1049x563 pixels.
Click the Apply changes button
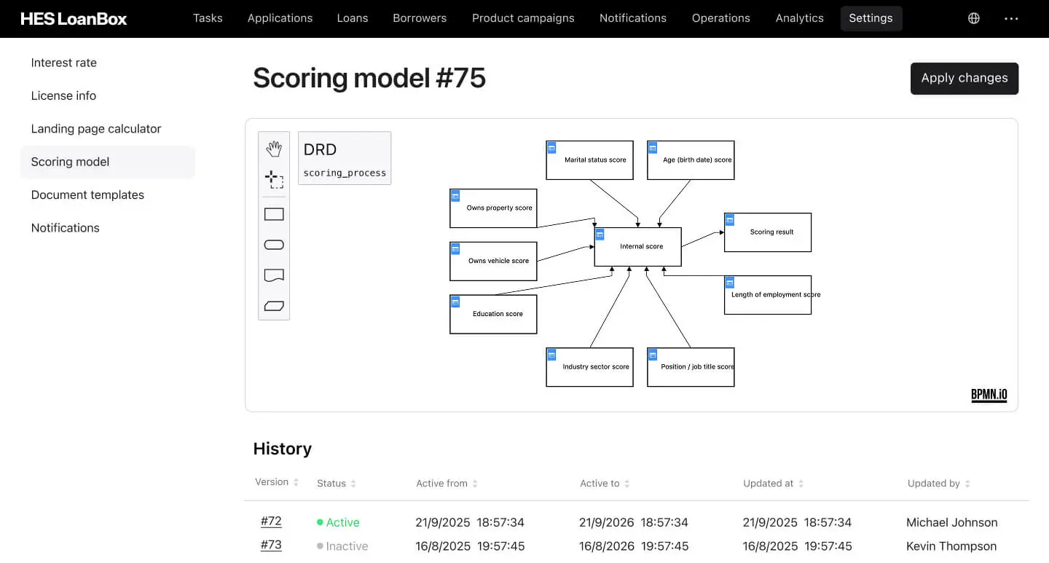click(x=964, y=79)
